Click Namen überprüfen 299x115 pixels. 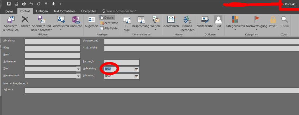coord(187,24)
